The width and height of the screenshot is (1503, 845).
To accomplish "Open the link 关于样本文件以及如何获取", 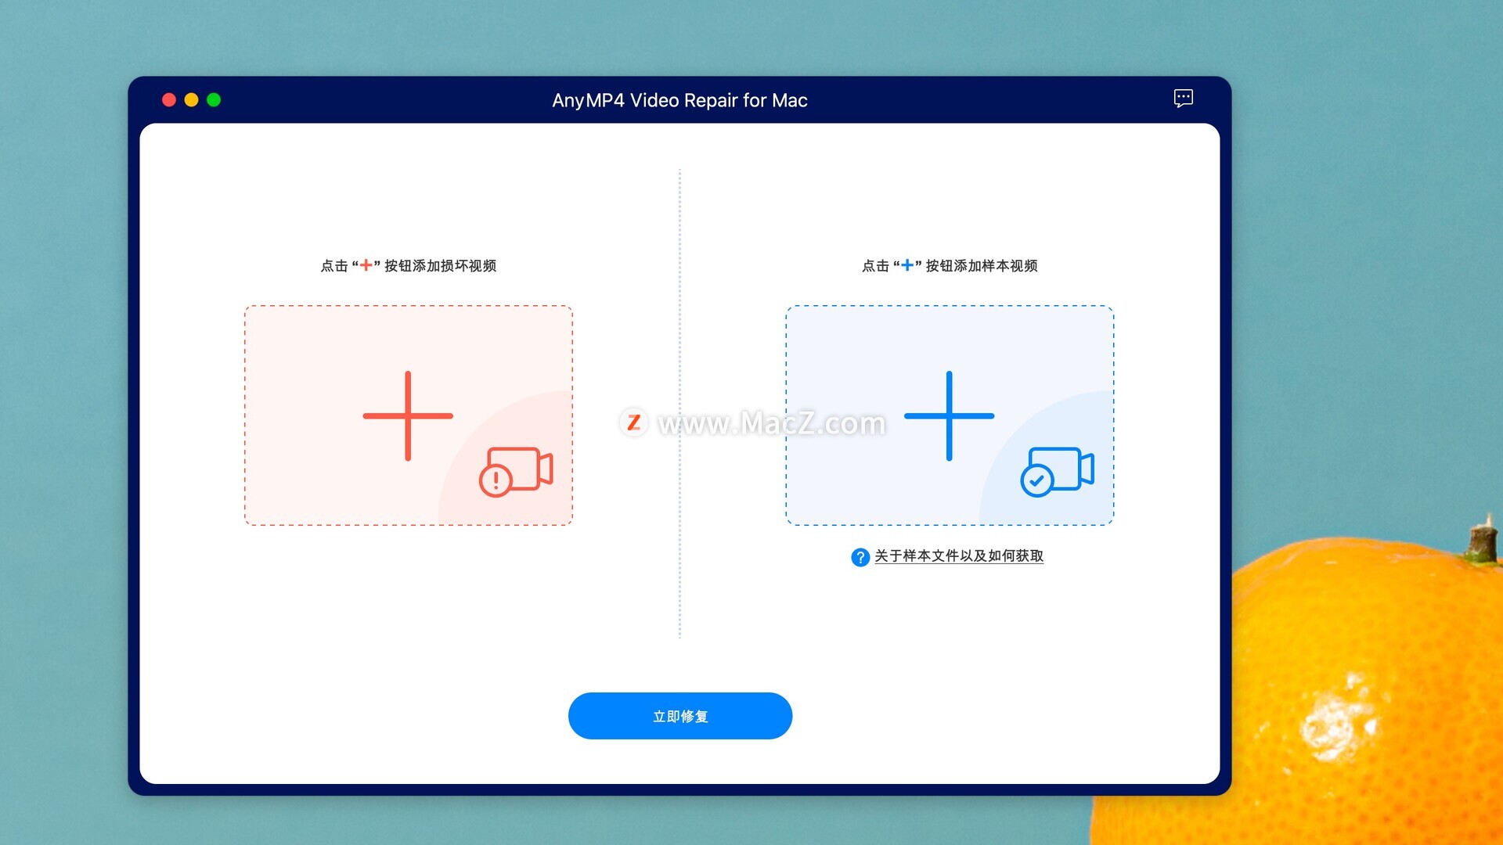I will pyautogui.click(x=959, y=556).
